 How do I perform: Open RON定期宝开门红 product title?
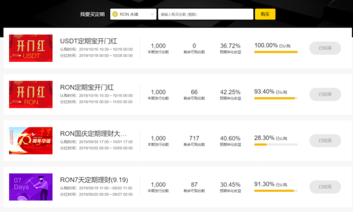[x=86, y=88]
